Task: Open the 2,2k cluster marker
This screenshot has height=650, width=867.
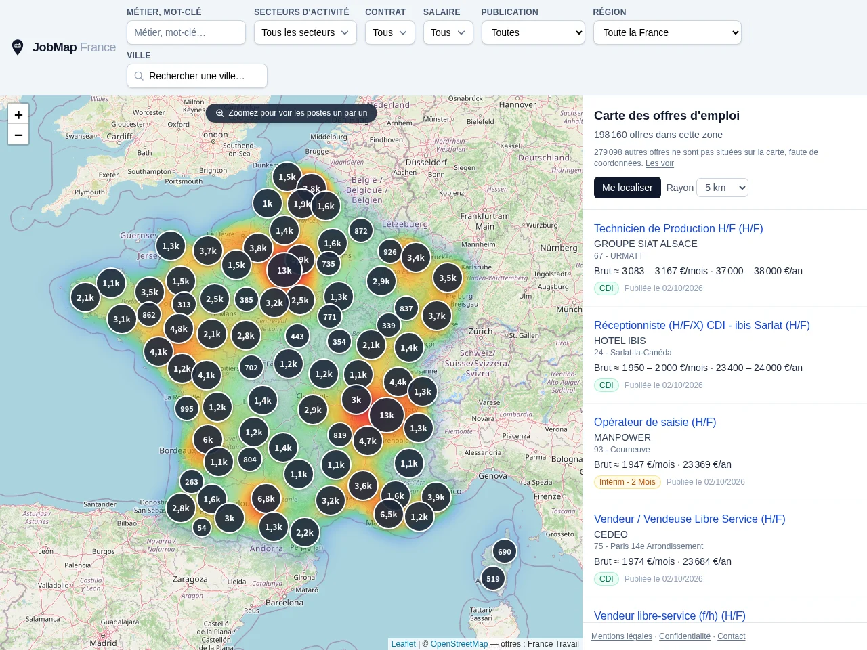Action: [x=305, y=533]
